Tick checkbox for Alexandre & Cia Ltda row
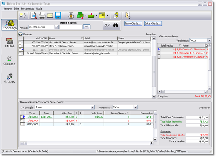Viewport: 216px width, 157px height. point(20,53)
